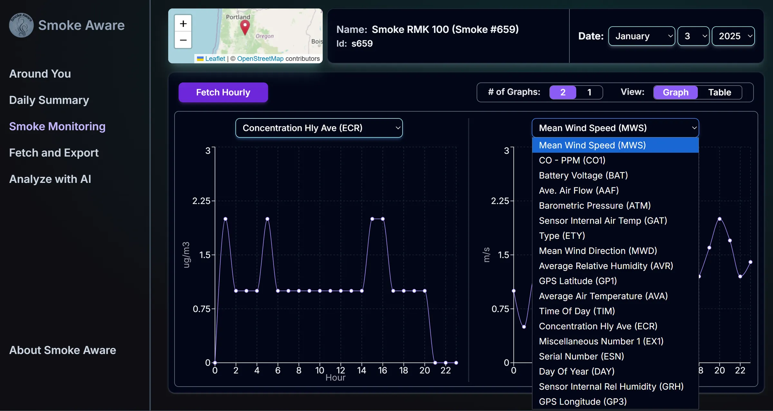The image size is (773, 411).
Task: Set number of graphs to 2
Action: click(563, 92)
